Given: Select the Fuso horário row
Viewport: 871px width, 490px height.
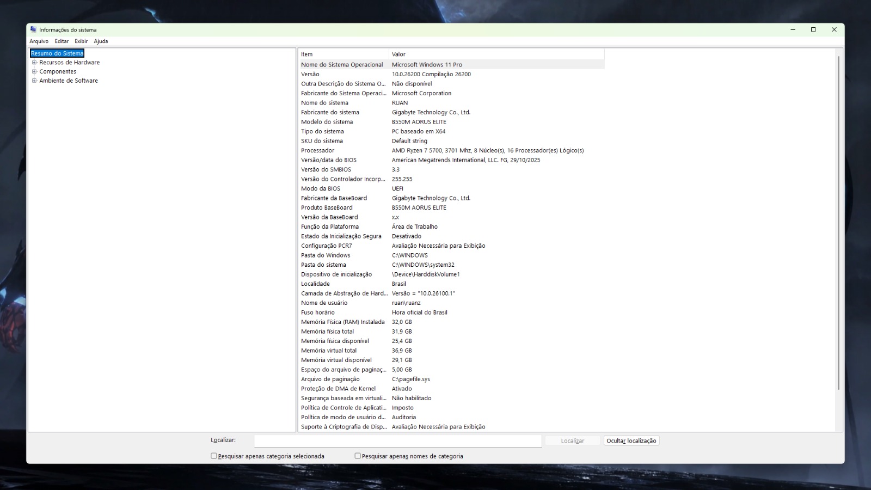Looking at the screenshot, I should pyautogui.click(x=451, y=313).
